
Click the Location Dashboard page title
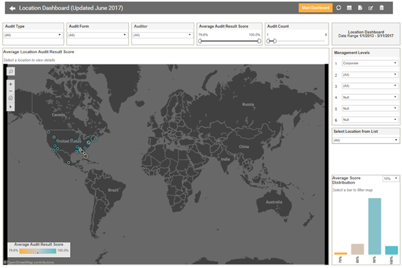tap(71, 8)
